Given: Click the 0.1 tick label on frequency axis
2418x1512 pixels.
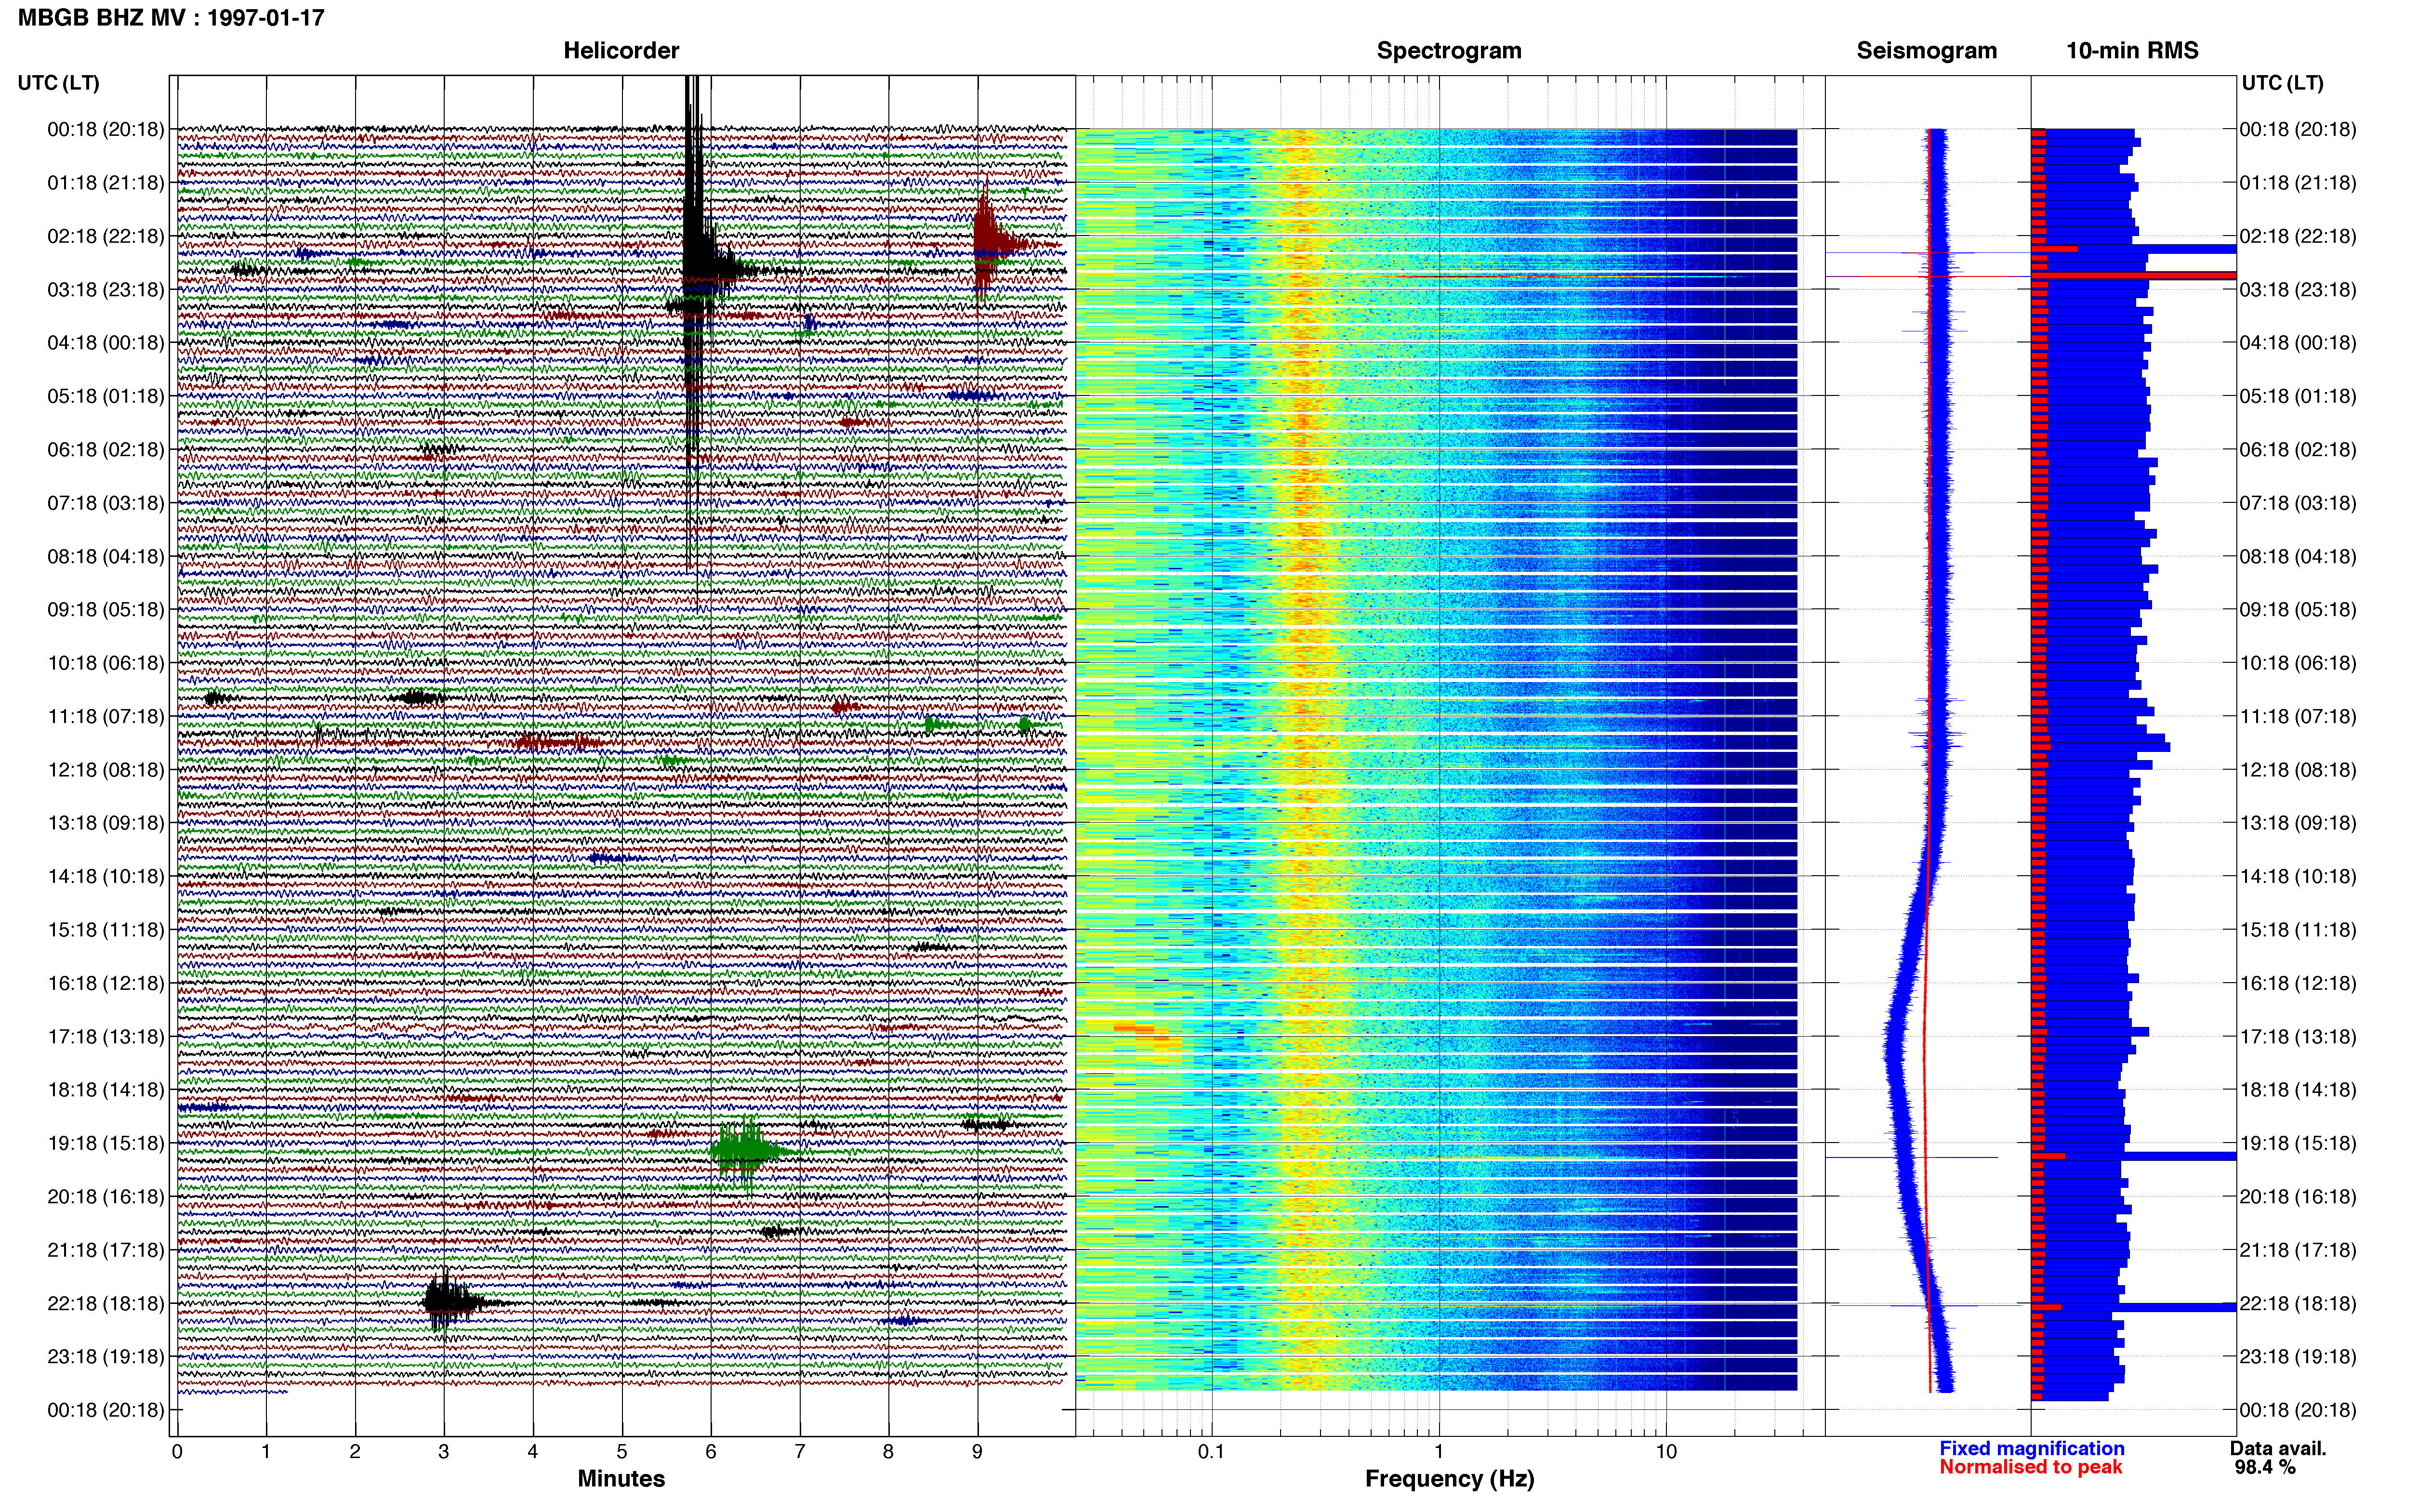Looking at the screenshot, I should [1211, 1451].
